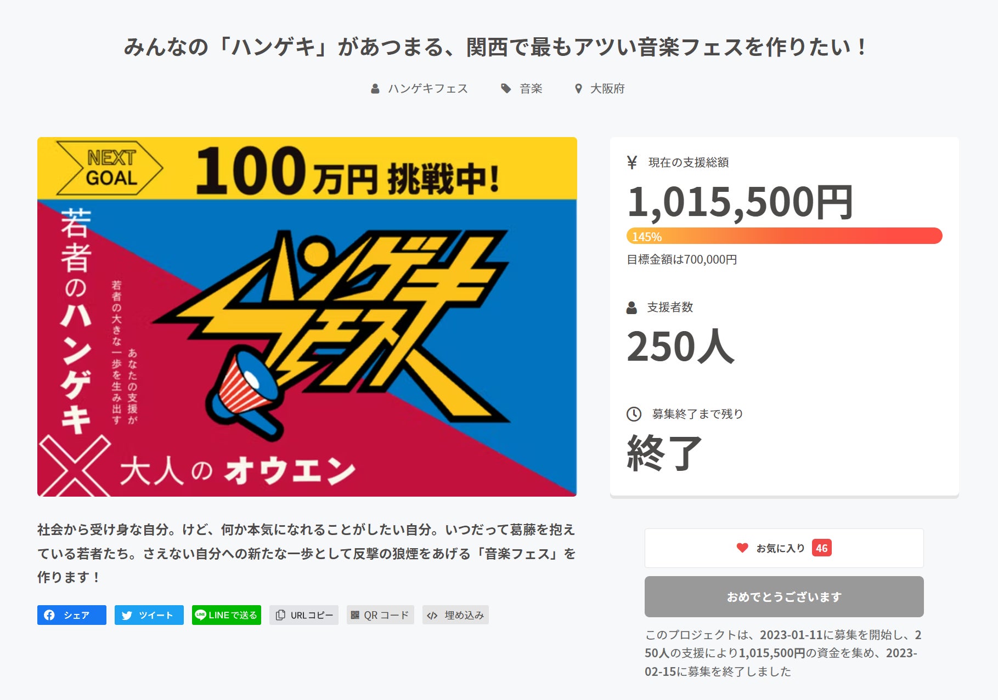998x700 pixels.
Task: Click the LINE logo icon
Action: tap(201, 615)
